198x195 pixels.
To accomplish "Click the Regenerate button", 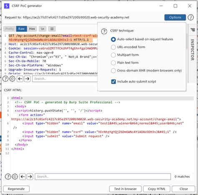I will pyautogui.click(x=16, y=189).
